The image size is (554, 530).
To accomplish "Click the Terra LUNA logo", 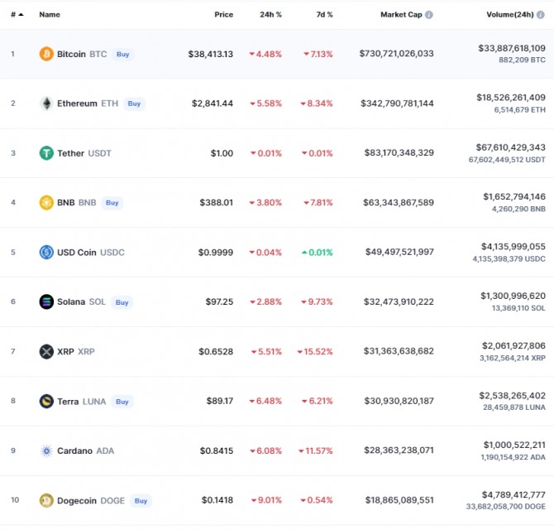I will tap(46, 401).
